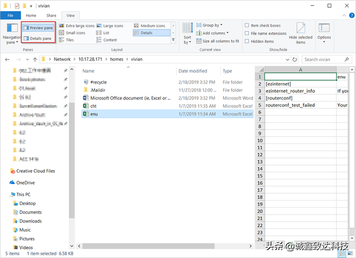Expand the layout gallery more arrow
The image size is (356, 258).
coord(173,40)
